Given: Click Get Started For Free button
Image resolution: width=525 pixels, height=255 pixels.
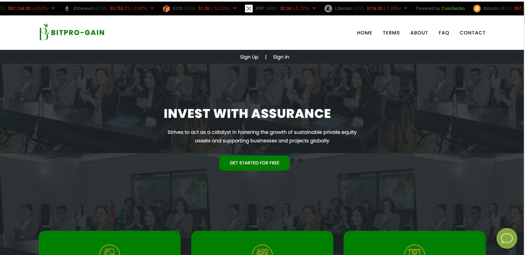Looking at the screenshot, I should point(254,163).
